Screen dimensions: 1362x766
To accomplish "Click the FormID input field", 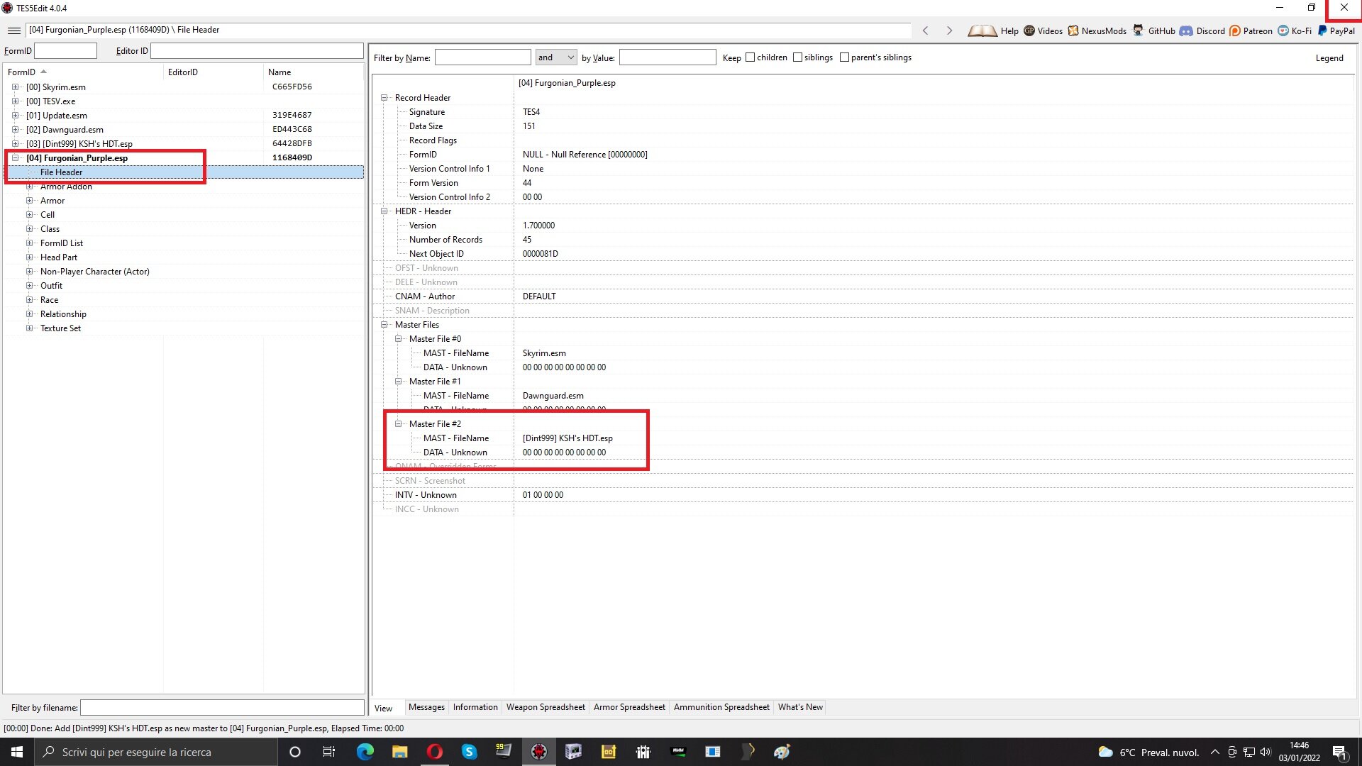I will 65,51.
